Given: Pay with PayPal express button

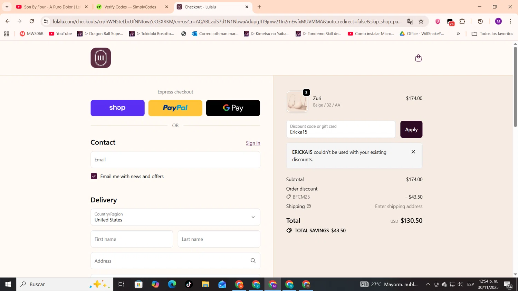Looking at the screenshot, I should [175, 108].
